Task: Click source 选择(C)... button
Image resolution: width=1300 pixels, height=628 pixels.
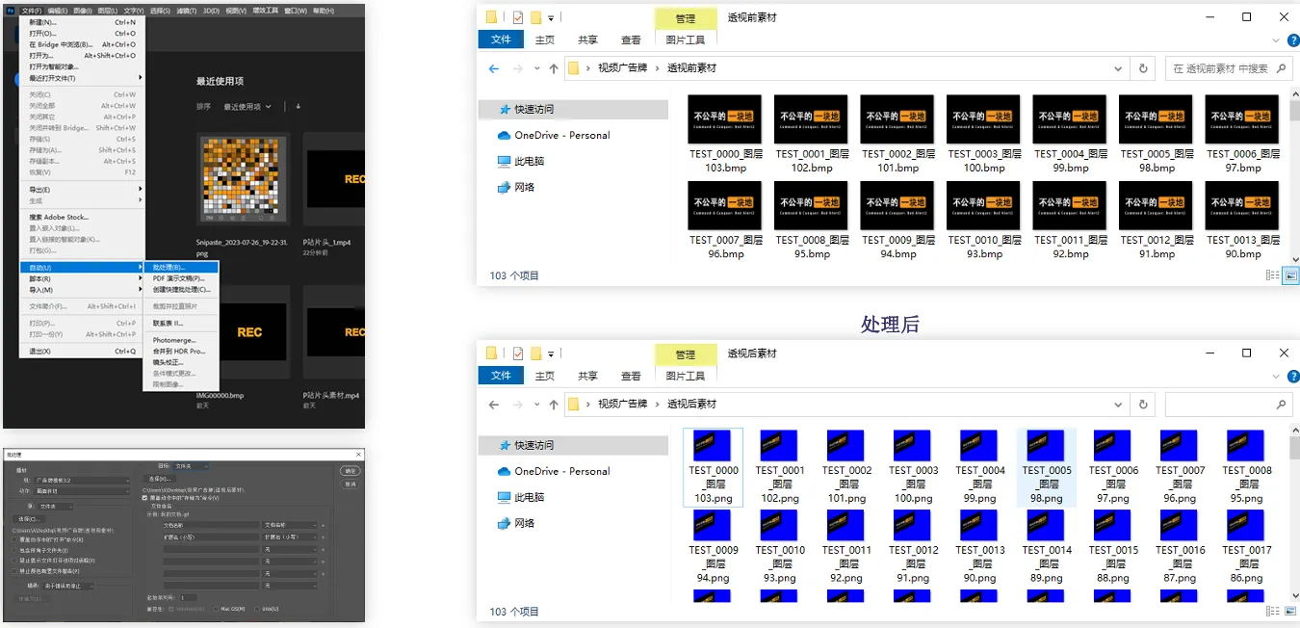Action: tap(29, 519)
